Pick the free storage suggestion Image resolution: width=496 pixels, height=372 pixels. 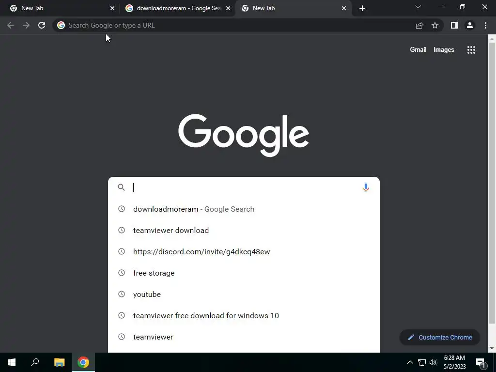pyautogui.click(x=244, y=273)
